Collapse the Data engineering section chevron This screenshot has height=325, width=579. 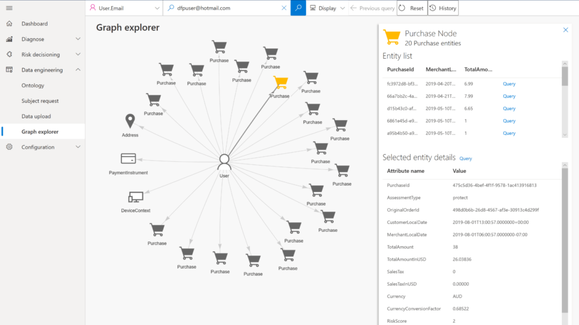pos(78,69)
